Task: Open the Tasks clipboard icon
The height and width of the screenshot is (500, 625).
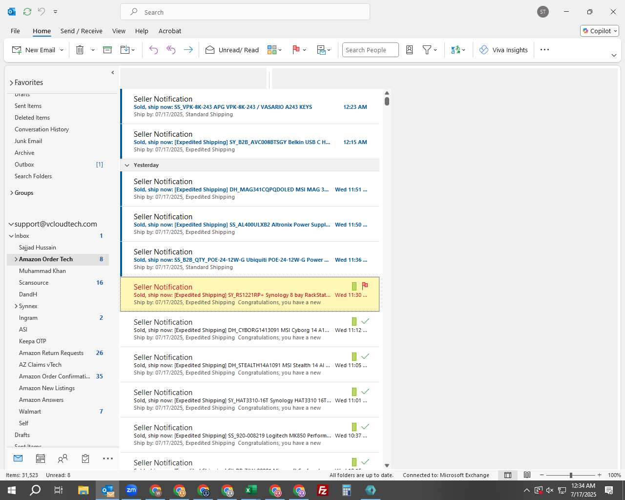Action: point(85,458)
